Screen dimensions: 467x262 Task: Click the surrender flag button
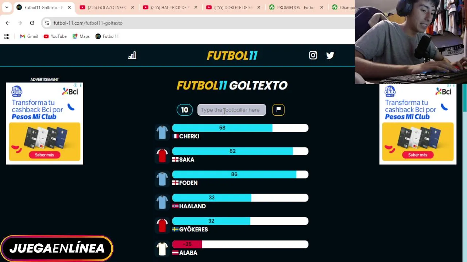tap(278, 110)
